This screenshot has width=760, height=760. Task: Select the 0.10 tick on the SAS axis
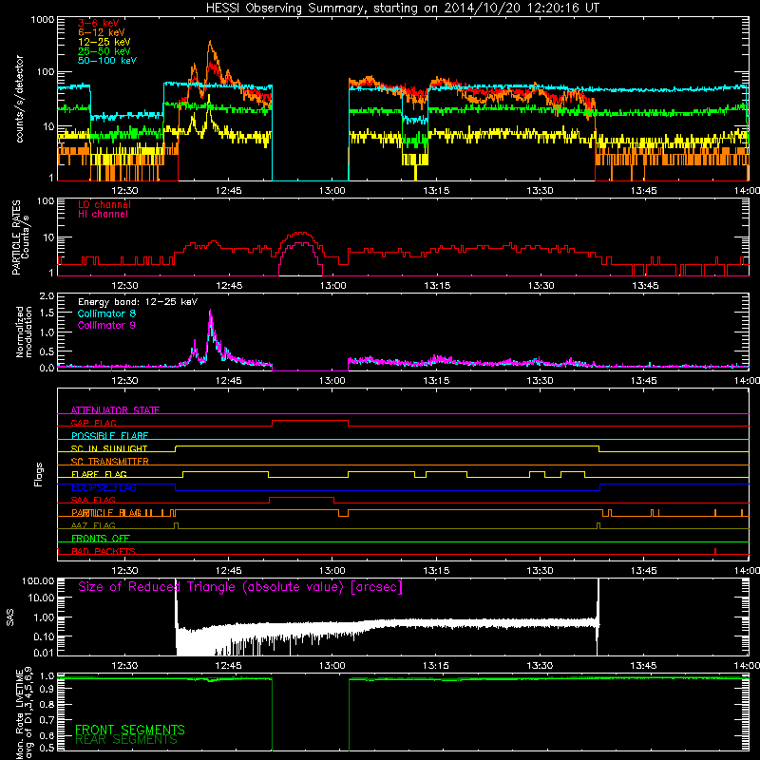(x=43, y=636)
